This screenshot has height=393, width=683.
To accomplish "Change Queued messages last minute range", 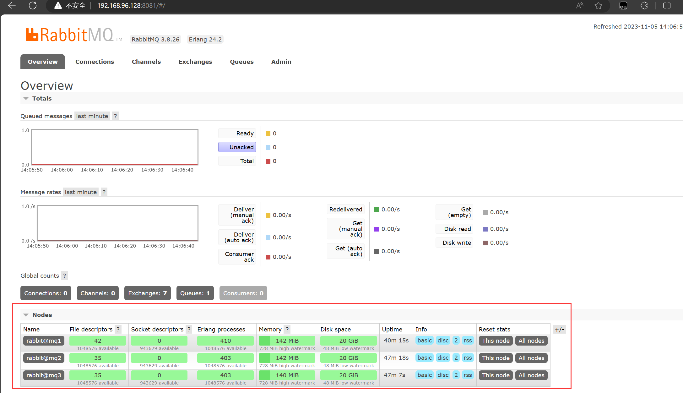I will tap(92, 116).
